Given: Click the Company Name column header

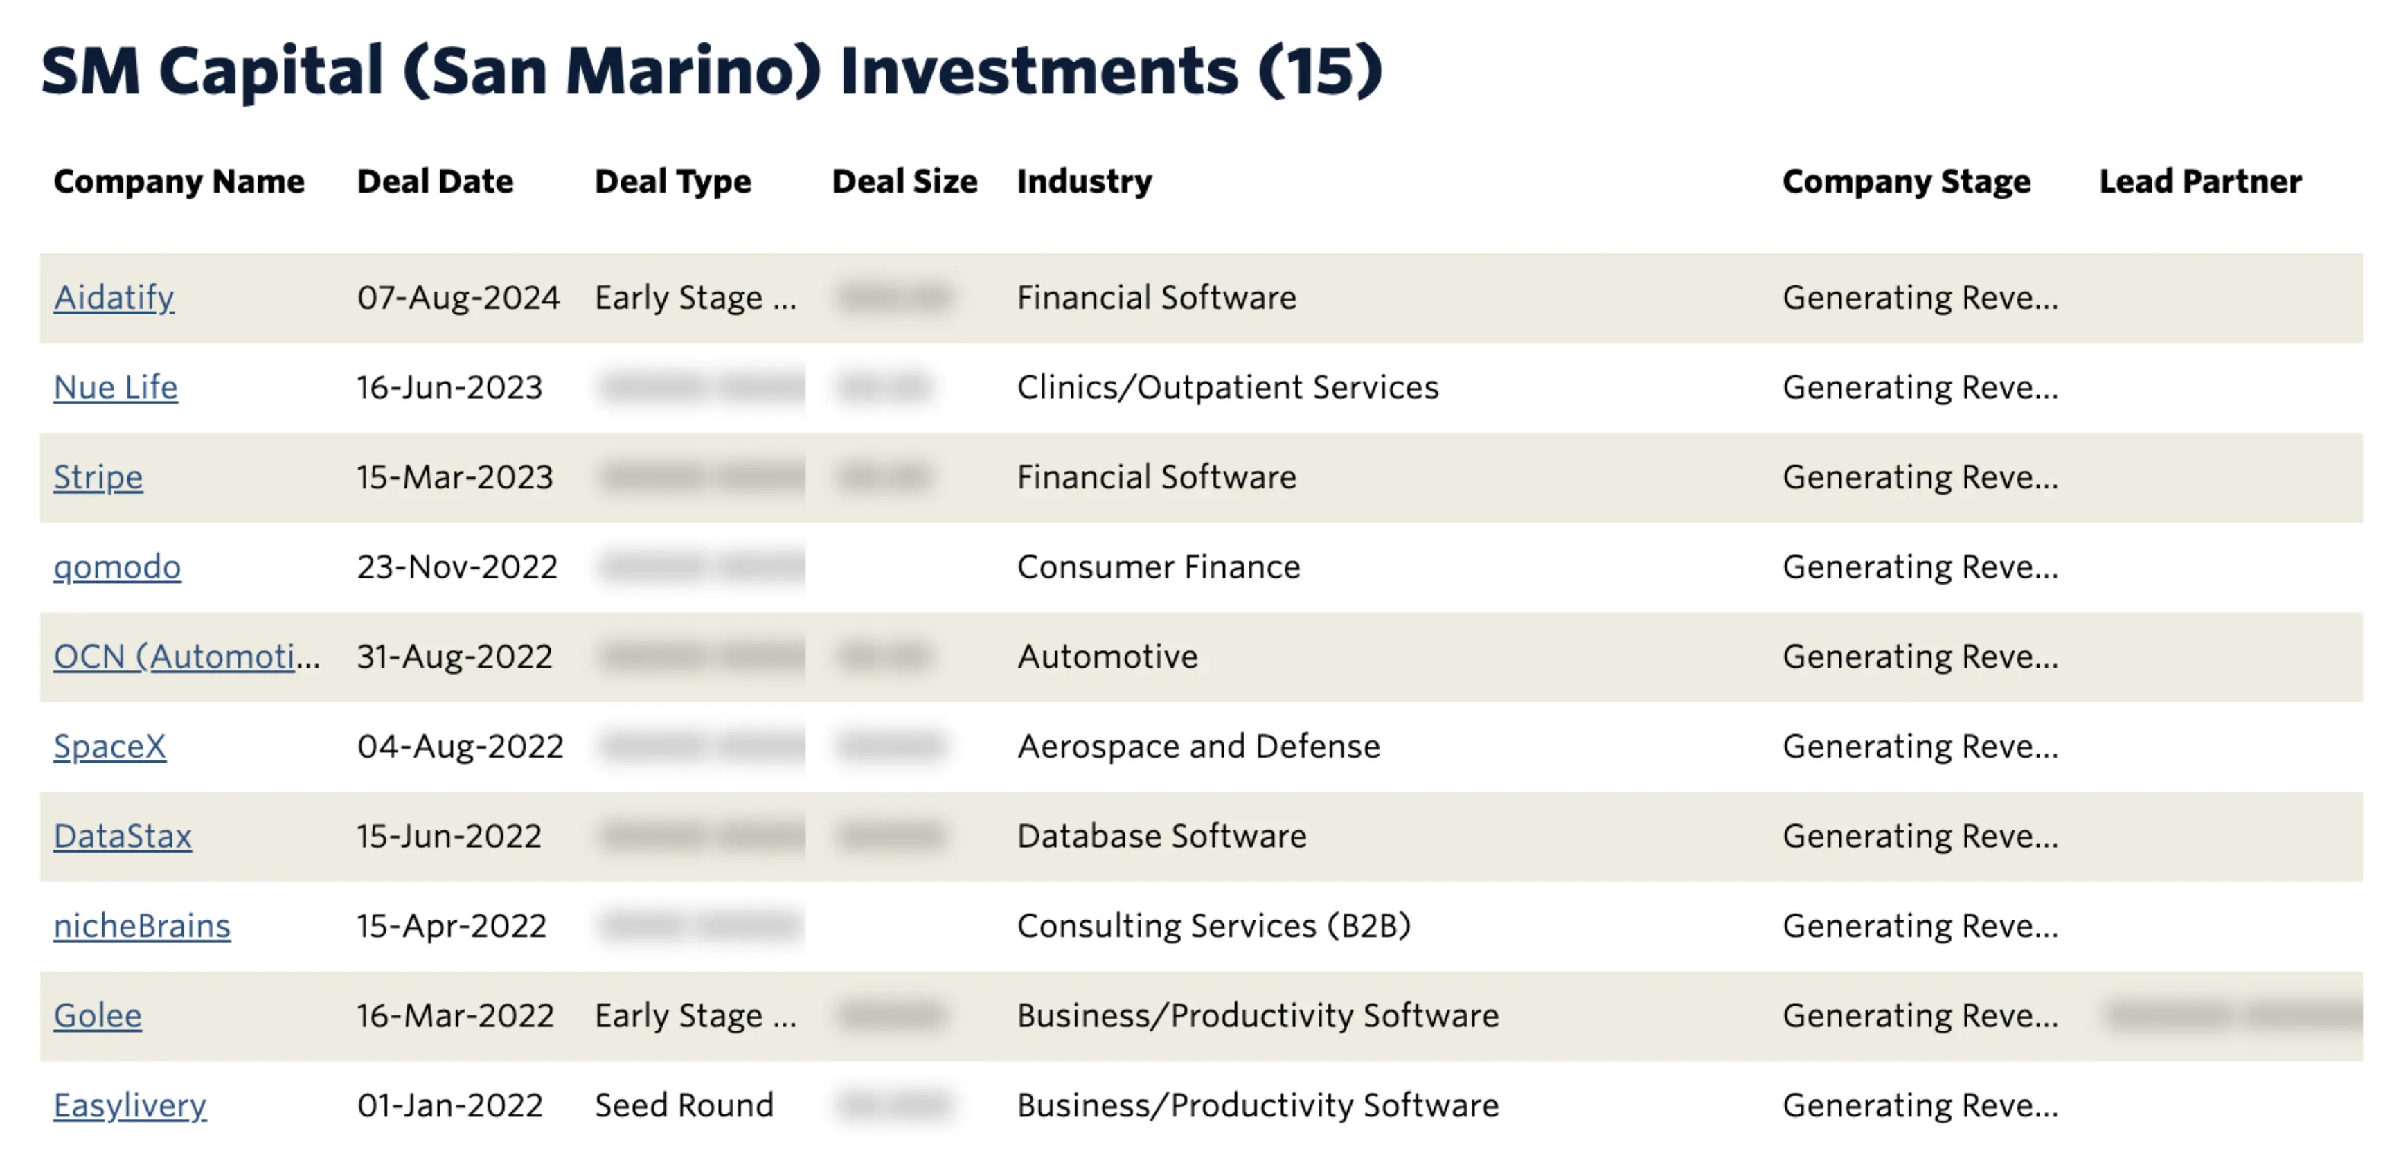Looking at the screenshot, I should (178, 181).
